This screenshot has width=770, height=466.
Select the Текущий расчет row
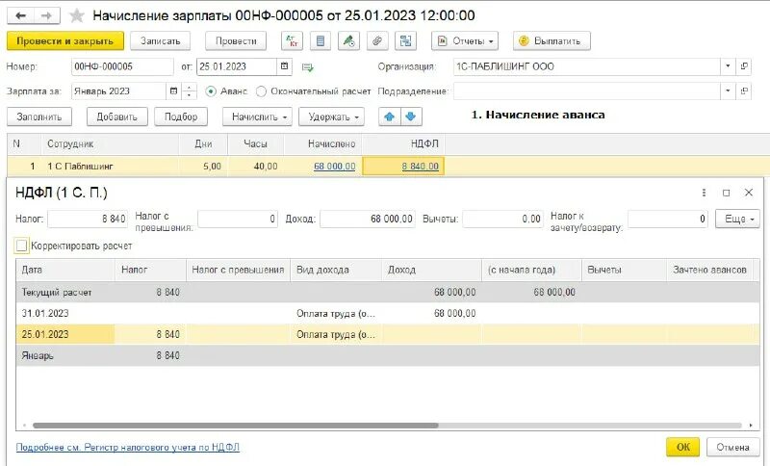coord(388,292)
